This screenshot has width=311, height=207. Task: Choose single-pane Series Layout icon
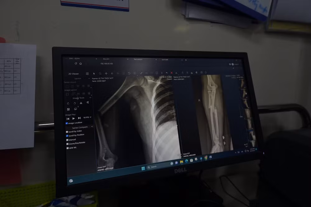click(67, 86)
